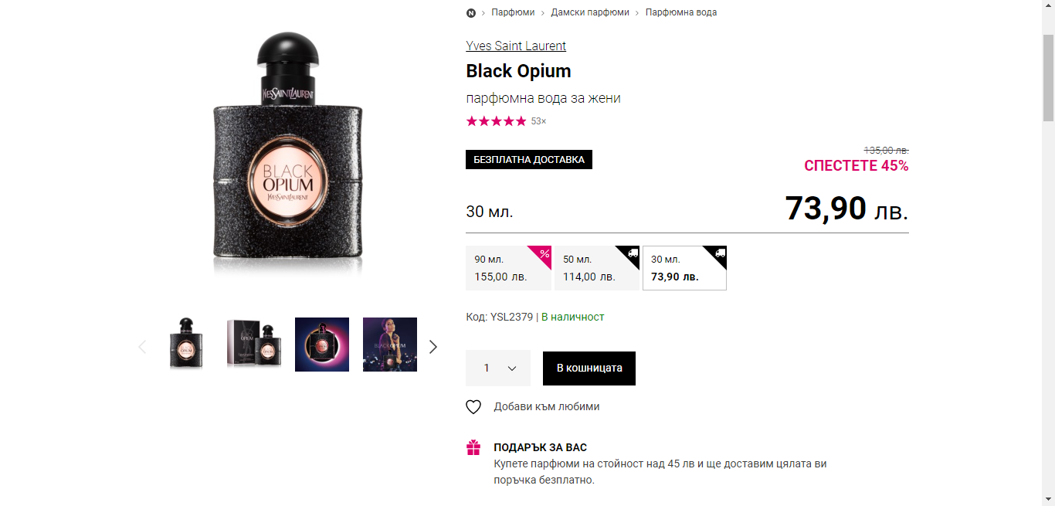Image resolution: width=1055 pixels, height=506 pixels.
Task: View the boxed perfume thumbnail
Action: click(x=254, y=345)
